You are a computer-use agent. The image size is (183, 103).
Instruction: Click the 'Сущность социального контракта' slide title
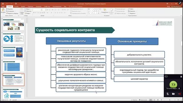coord(65,30)
